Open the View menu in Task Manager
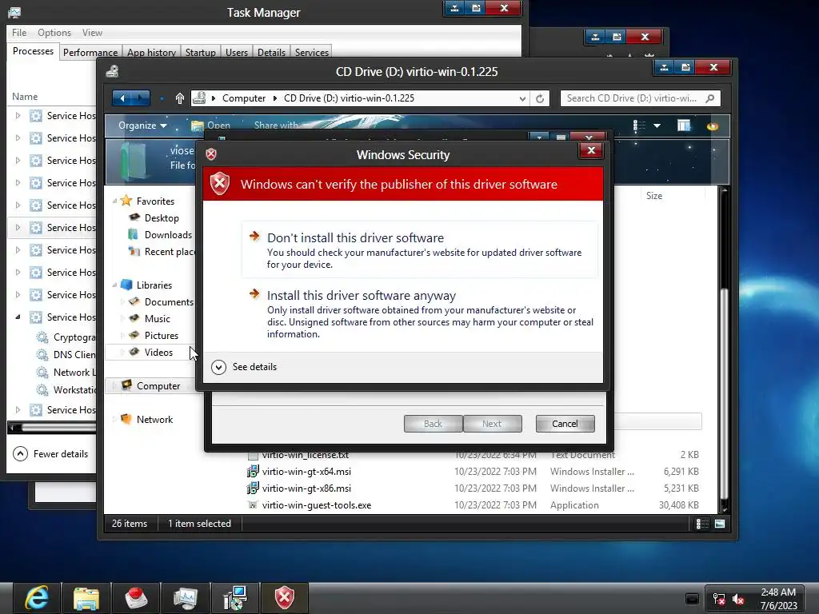 pyautogui.click(x=92, y=32)
